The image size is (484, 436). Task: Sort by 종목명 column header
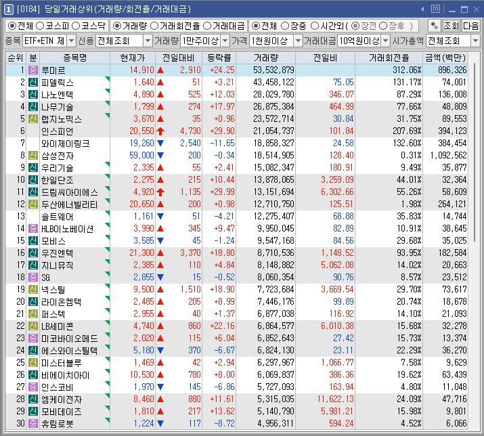74,58
